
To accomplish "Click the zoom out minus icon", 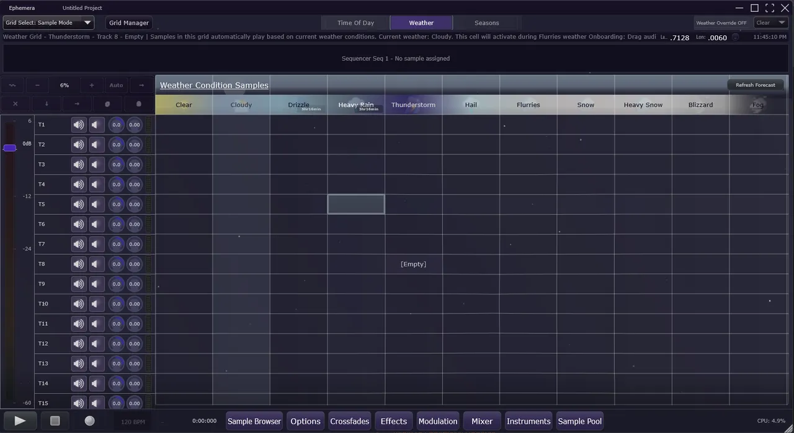I will 37,85.
